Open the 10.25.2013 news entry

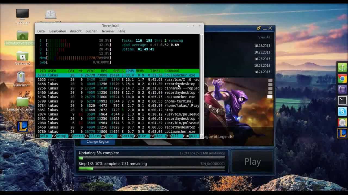262,52
